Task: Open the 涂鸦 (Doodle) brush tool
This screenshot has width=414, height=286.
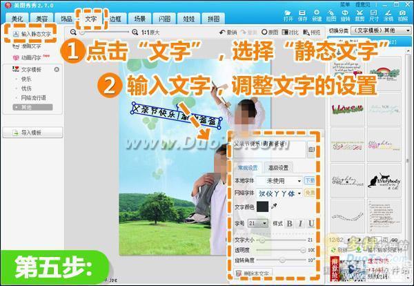Action: coord(388,16)
